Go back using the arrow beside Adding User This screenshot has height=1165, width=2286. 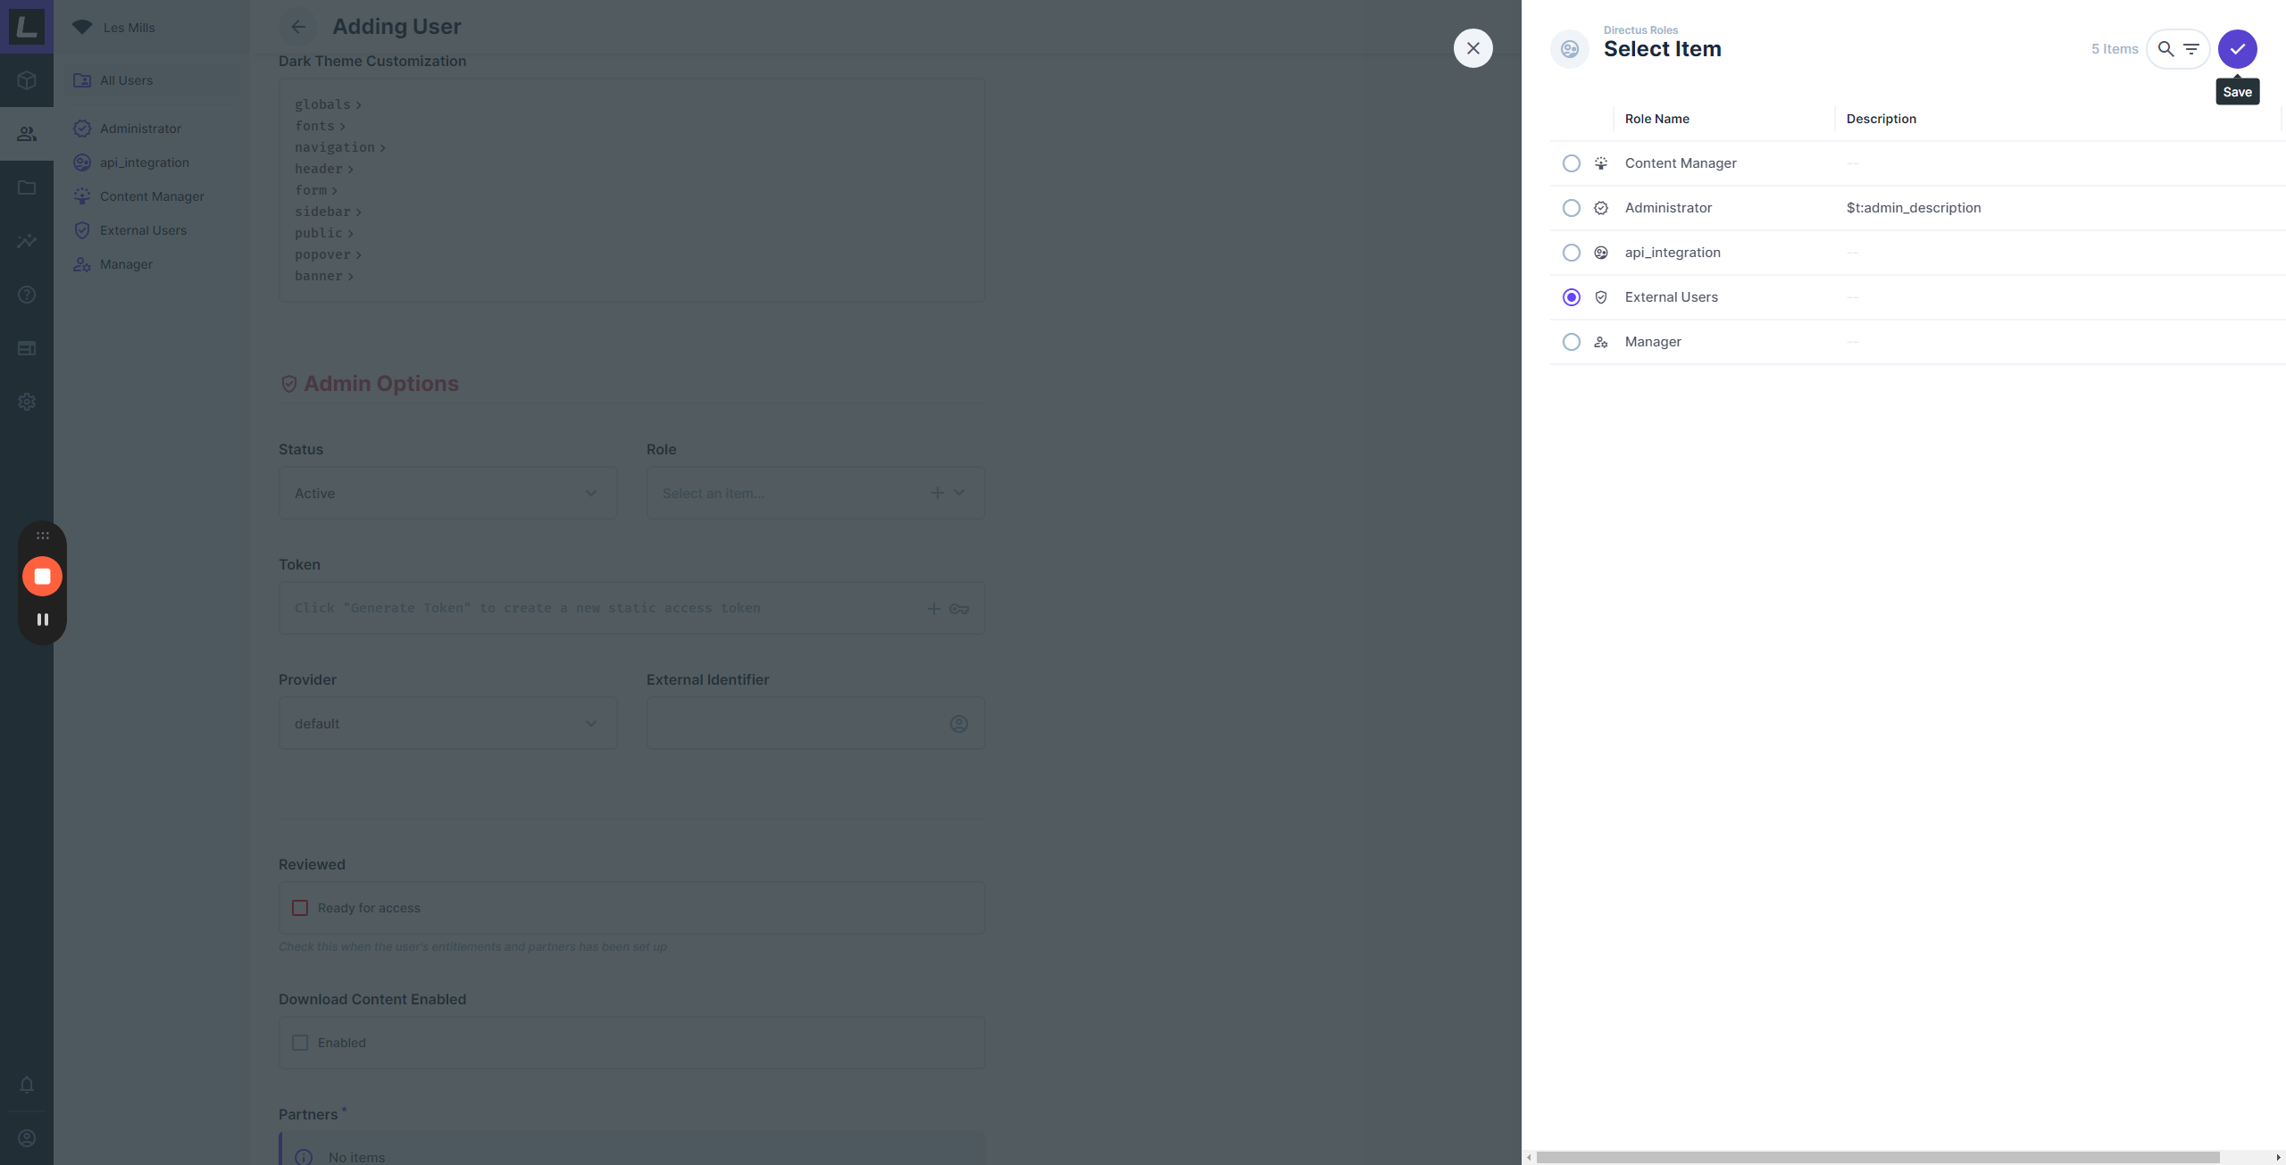298,27
